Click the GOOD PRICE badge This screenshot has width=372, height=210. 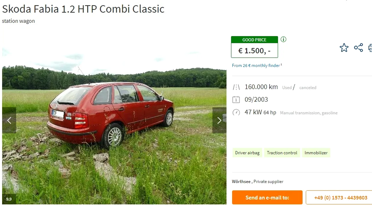pos(254,40)
